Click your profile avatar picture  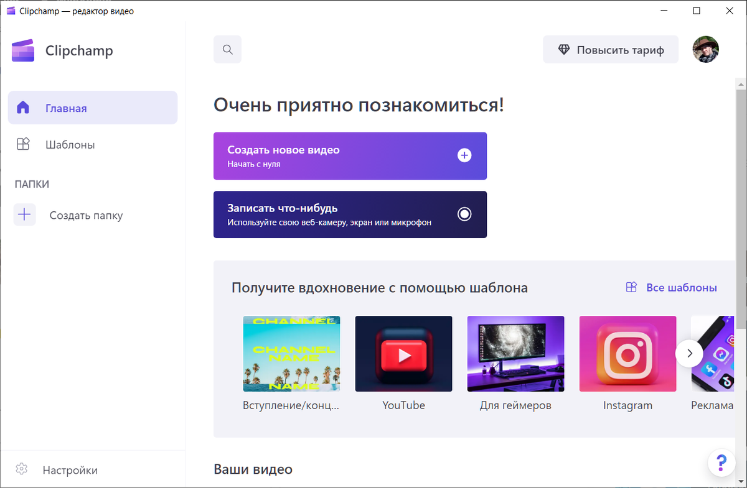pos(705,49)
